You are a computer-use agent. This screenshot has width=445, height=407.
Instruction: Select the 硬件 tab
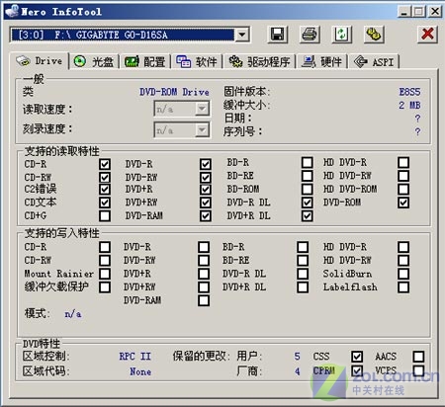pos(322,61)
